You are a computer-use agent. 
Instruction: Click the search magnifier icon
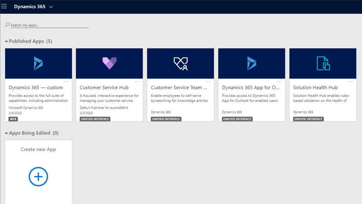pyautogui.click(x=7, y=25)
